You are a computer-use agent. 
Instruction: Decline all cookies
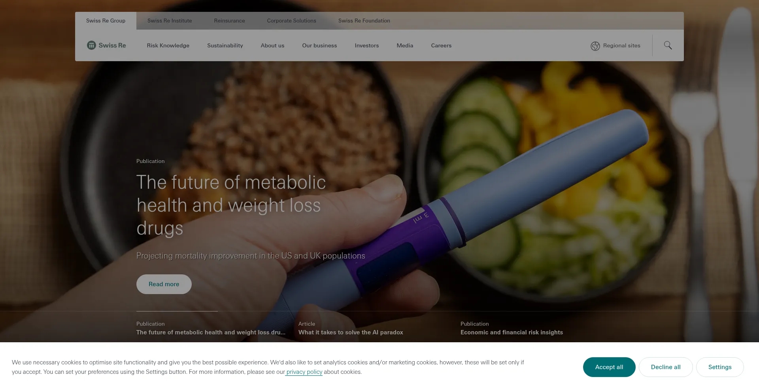(x=666, y=367)
